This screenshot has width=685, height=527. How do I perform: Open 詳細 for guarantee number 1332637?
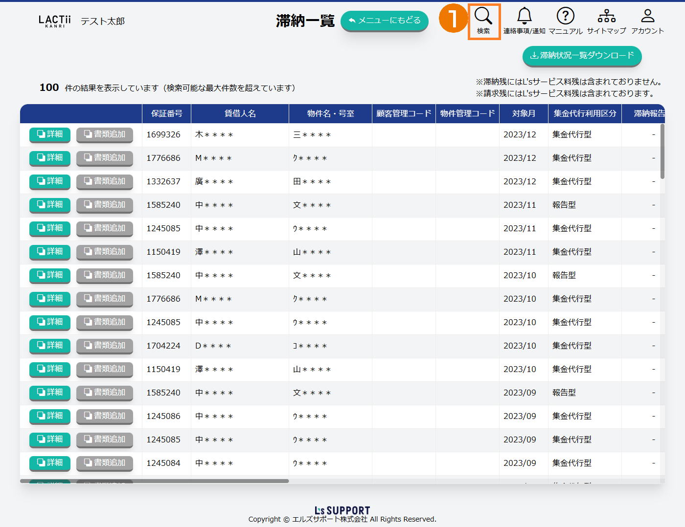[50, 181]
